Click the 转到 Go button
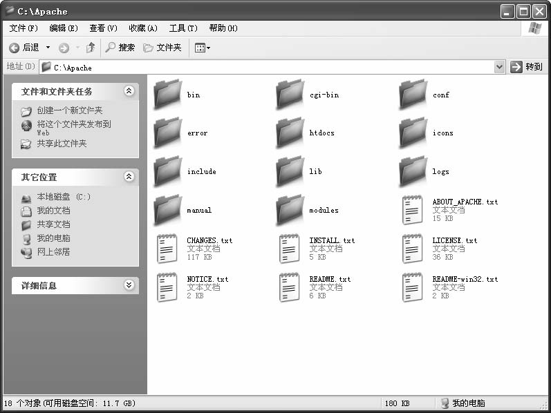 tap(526, 67)
